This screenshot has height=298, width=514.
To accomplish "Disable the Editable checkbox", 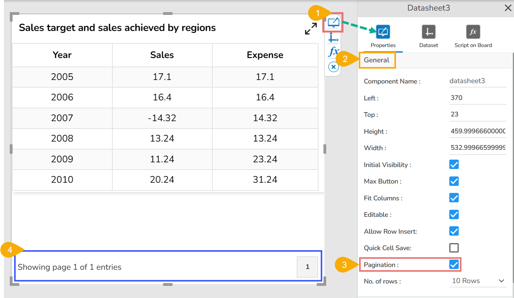I will click(x=454, y=214).
